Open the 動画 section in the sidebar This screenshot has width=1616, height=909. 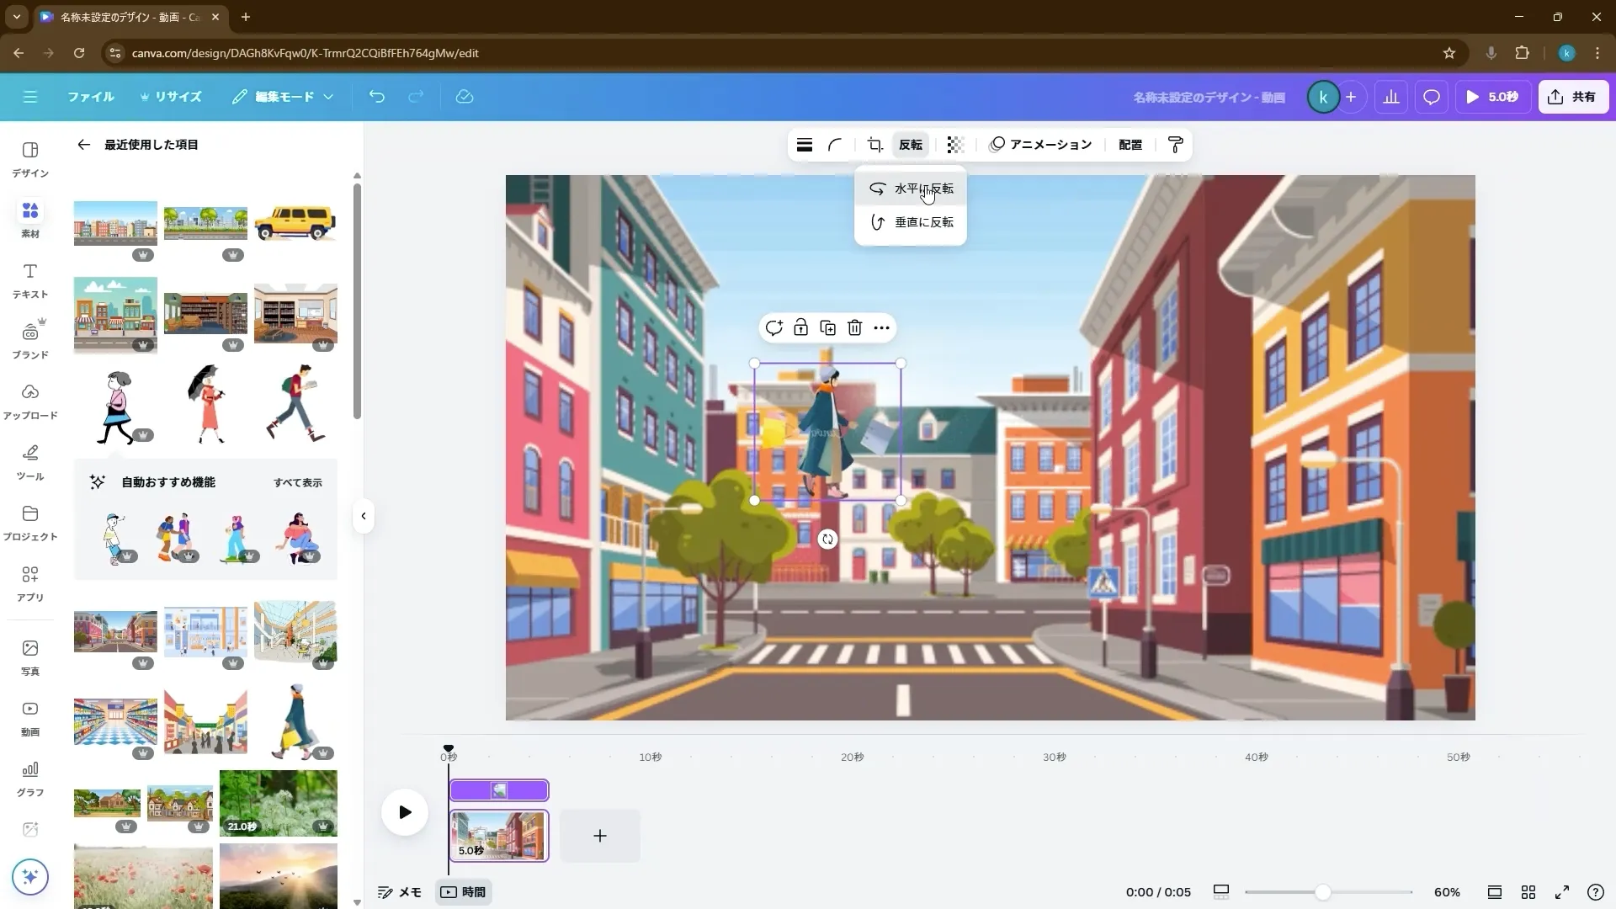tap(29, 716)
